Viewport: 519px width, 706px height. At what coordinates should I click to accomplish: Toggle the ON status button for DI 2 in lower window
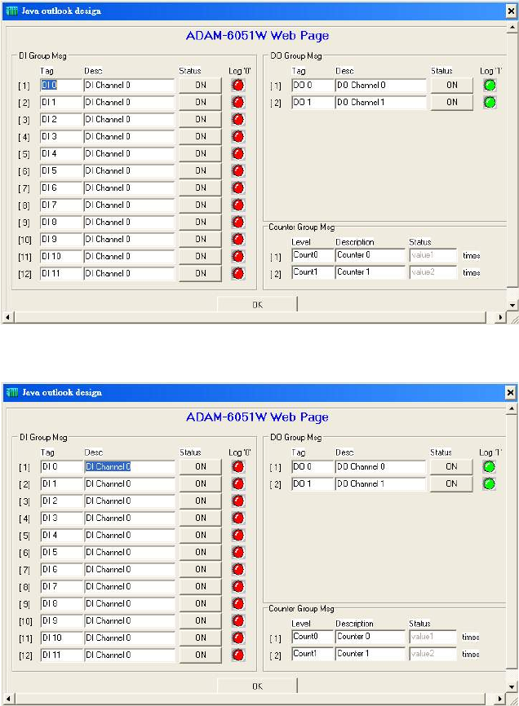[x=201, y=501]
